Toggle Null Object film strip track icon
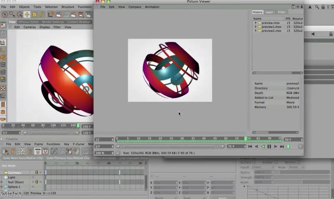 [37, 182]
